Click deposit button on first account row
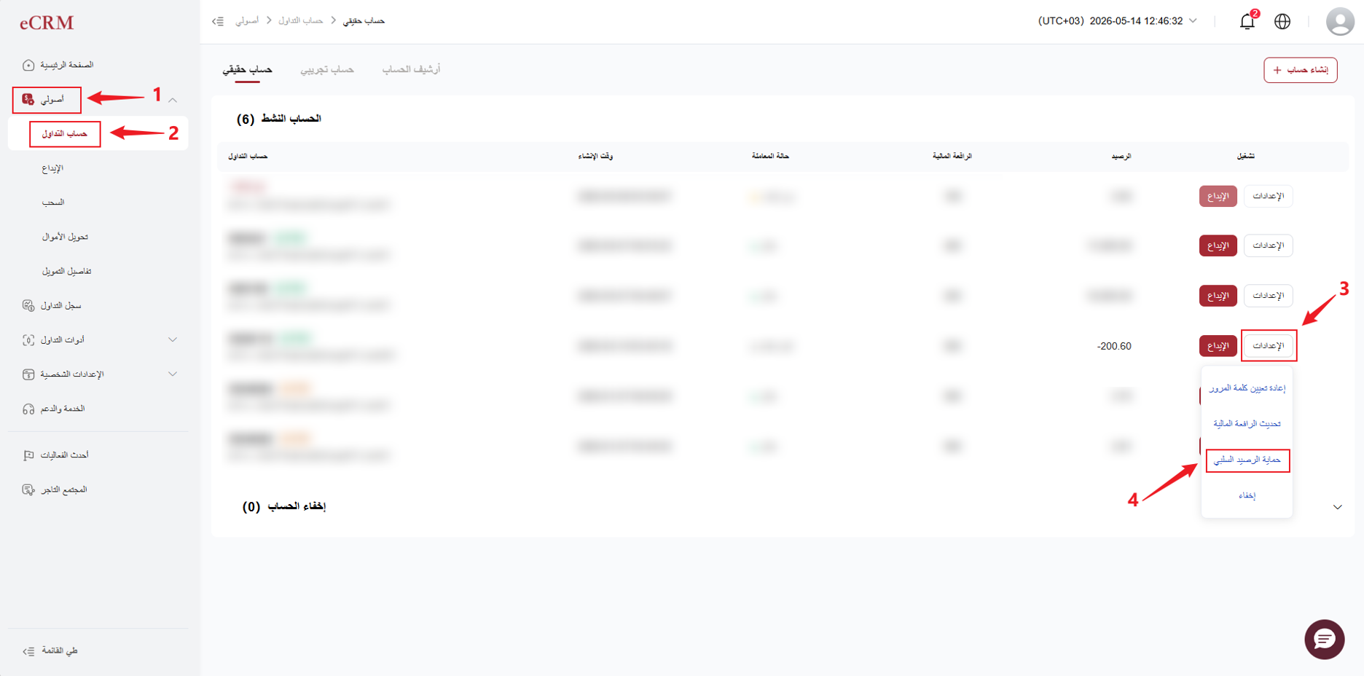 tap(1218, 196)
